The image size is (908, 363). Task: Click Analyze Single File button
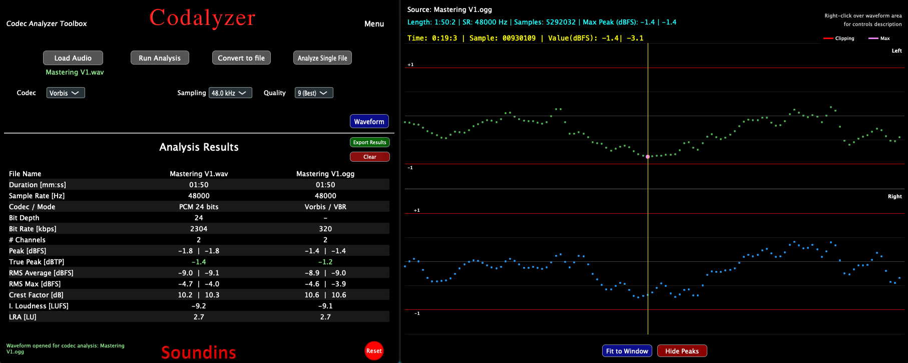(x=322, y=58)
